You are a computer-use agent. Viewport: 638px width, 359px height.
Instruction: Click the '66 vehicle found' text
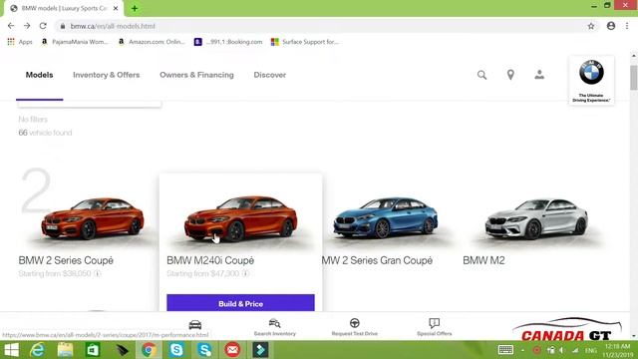click(45, 133)
